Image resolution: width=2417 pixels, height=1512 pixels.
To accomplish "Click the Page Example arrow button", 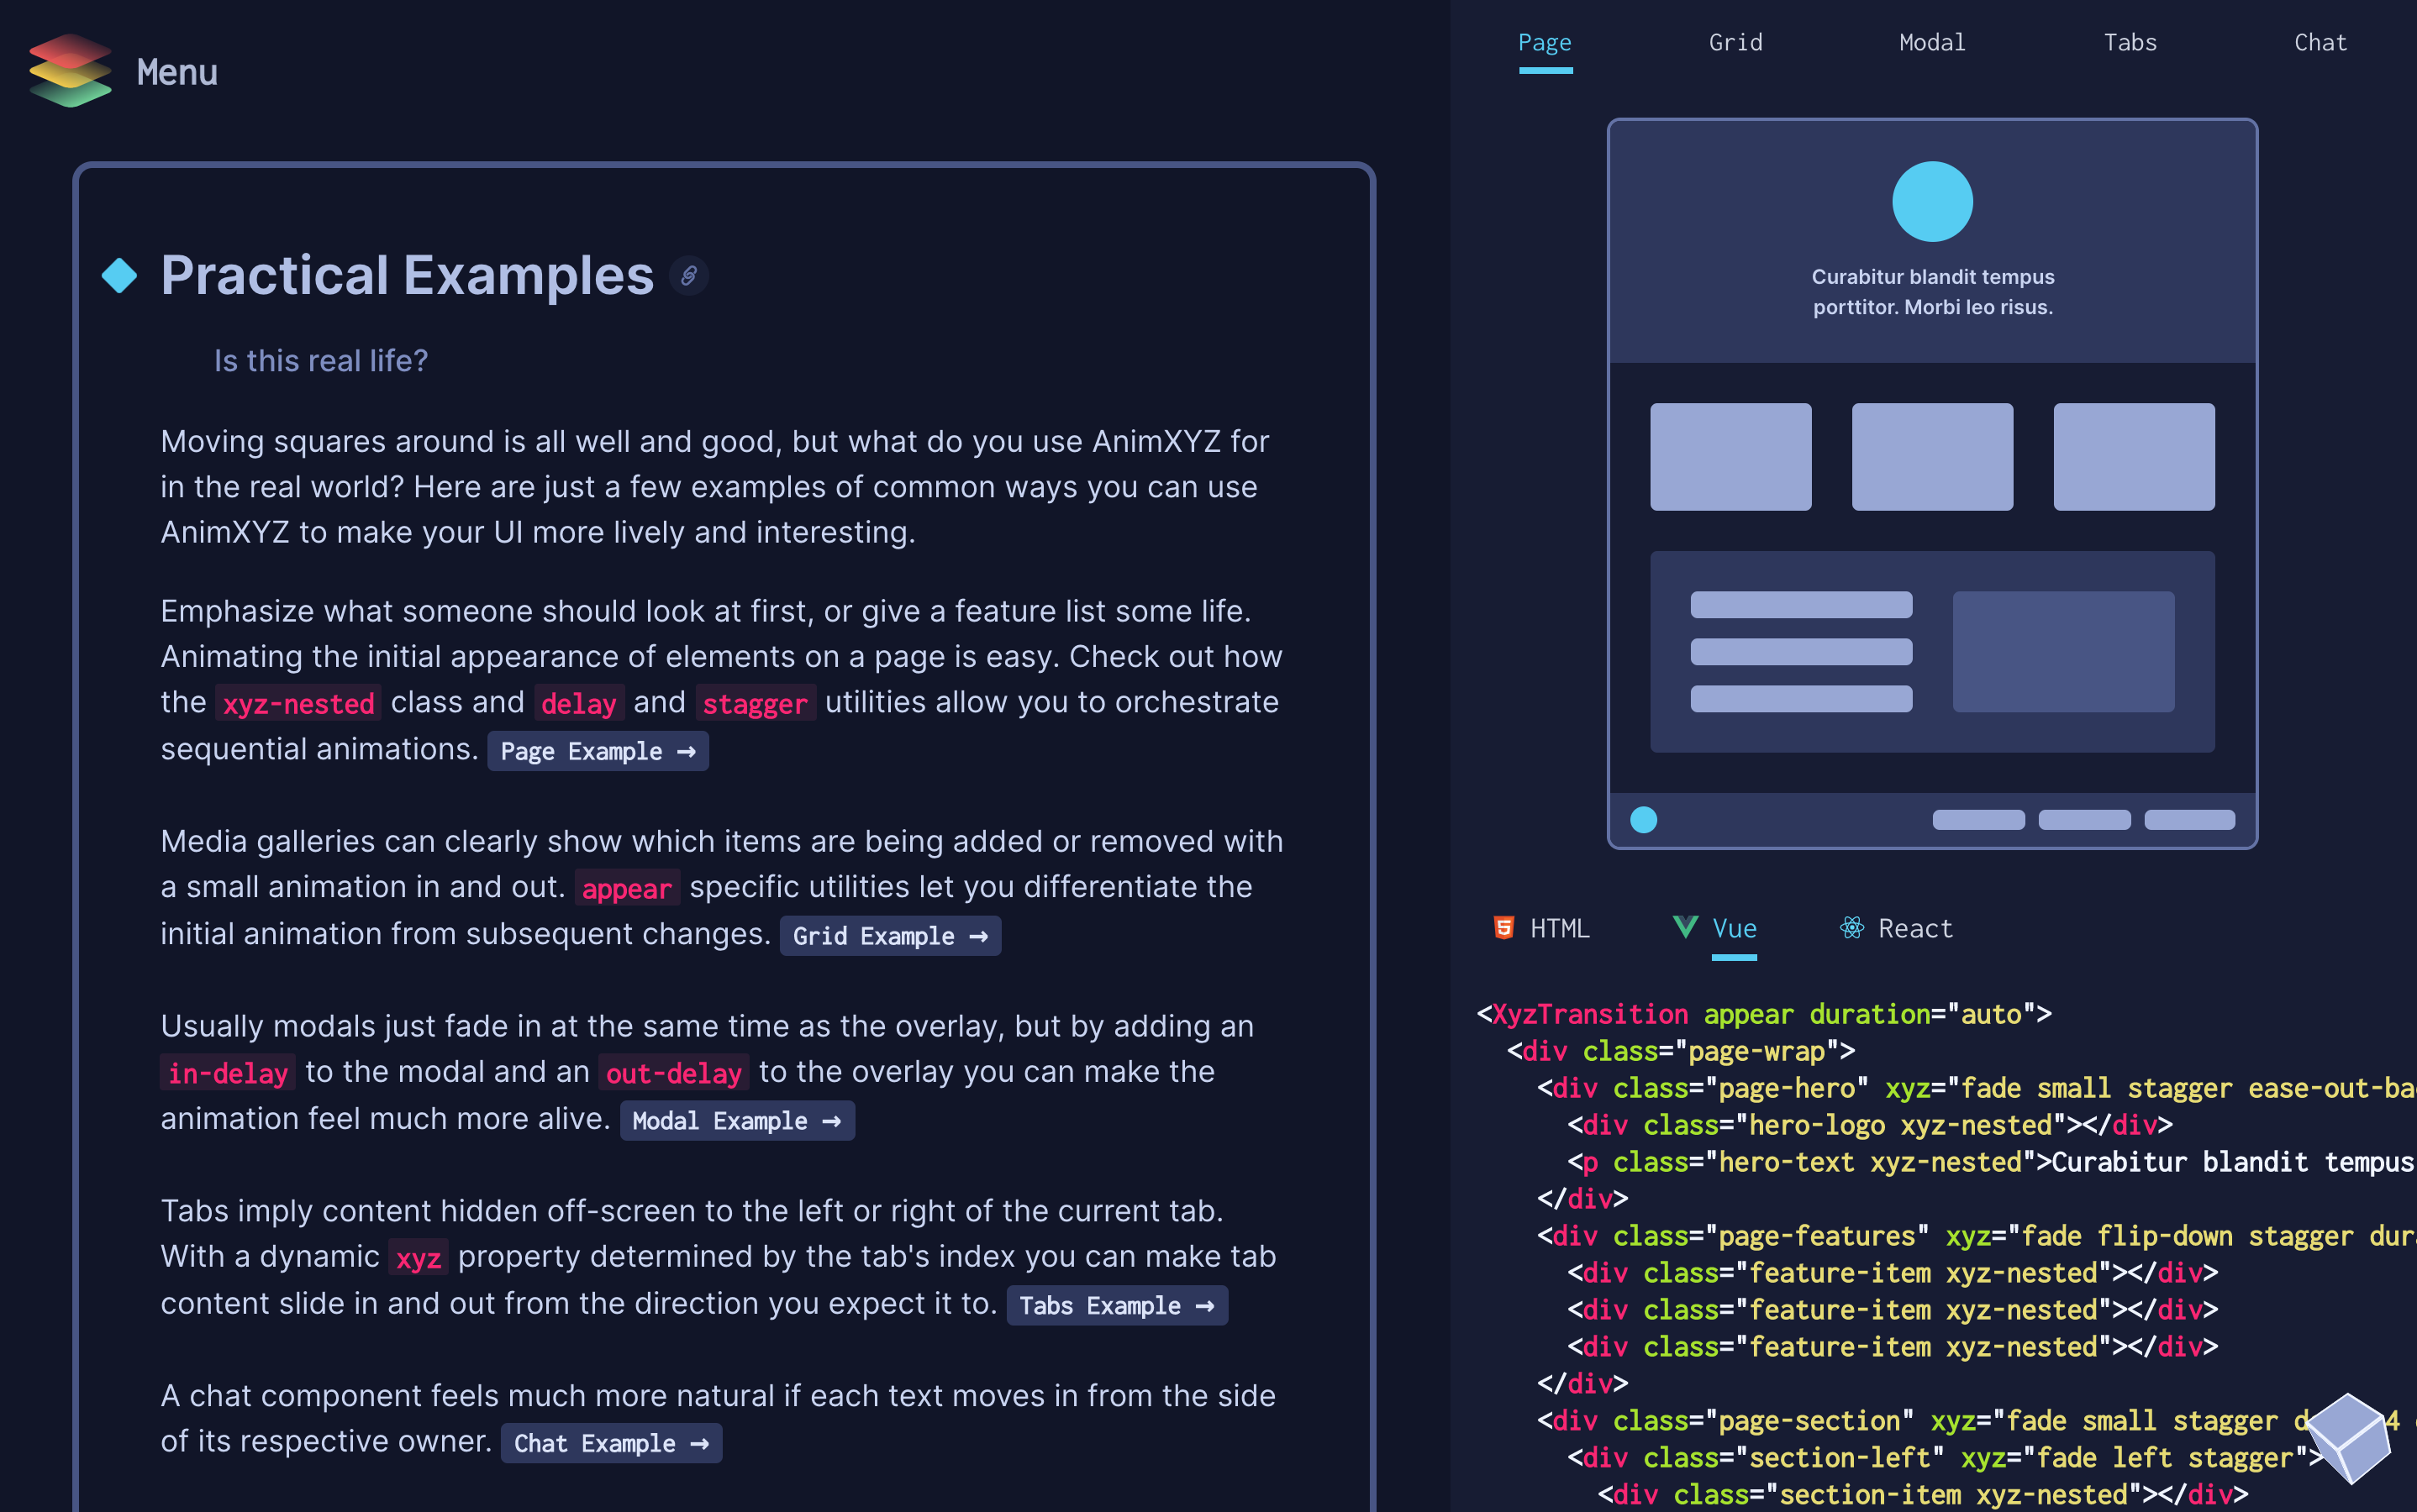I will coord(598,751).
